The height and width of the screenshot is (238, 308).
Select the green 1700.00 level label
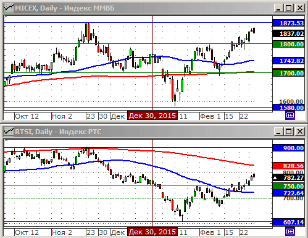point(288,73)
